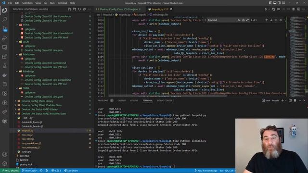The image size is (308, 173).
Task: Open the Extensions view
Action: tap(4, 57)
